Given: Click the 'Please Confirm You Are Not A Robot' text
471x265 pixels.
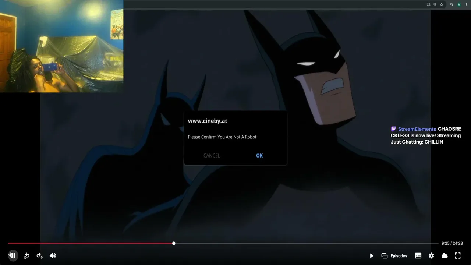Looking at the screenshot, I should coord(222,137).
